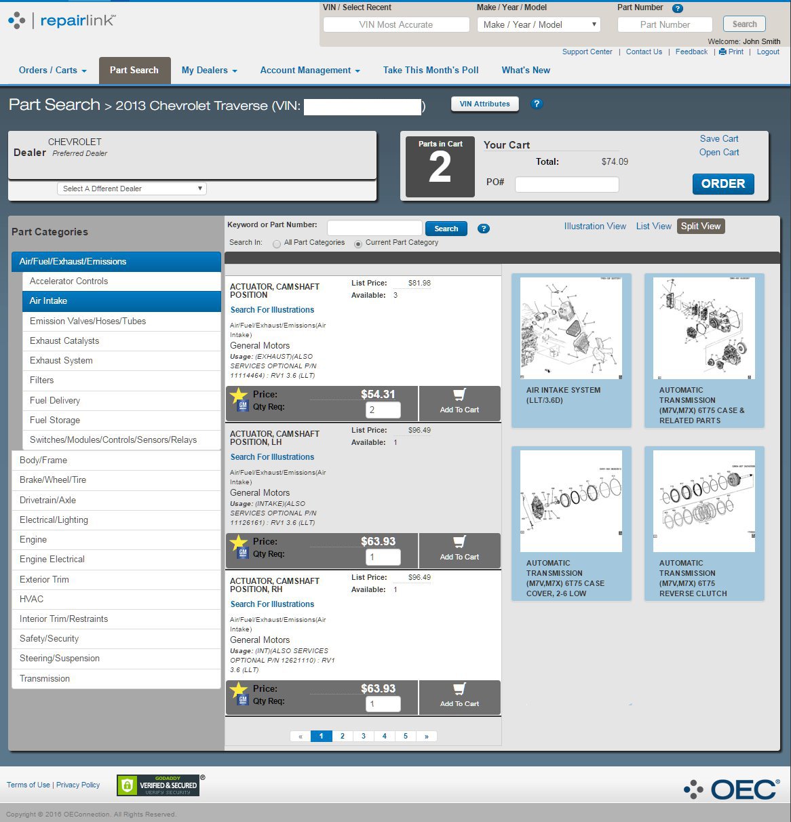
Task: Click Qty Req field for $54.31 part
Action: click(x=383, y=410)
